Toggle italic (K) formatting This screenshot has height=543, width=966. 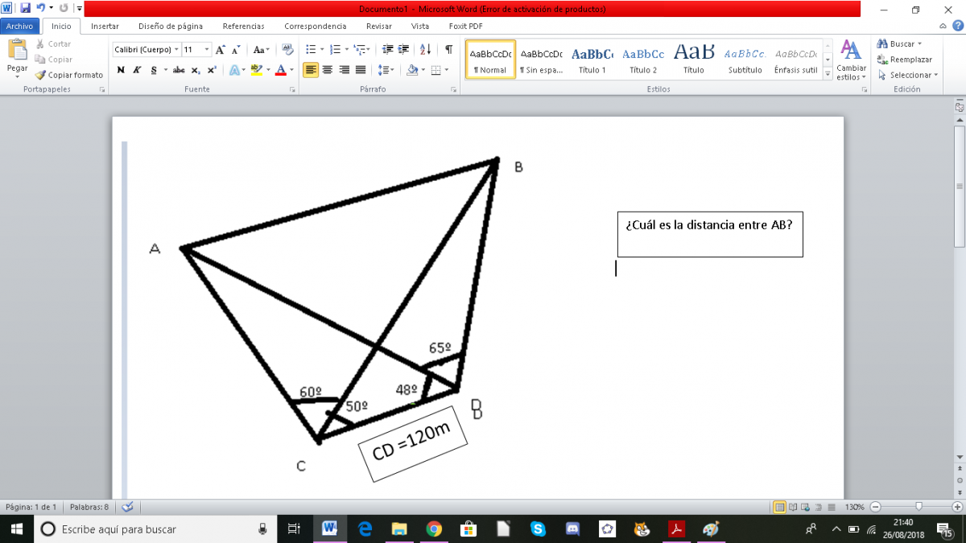pos(137,70)
